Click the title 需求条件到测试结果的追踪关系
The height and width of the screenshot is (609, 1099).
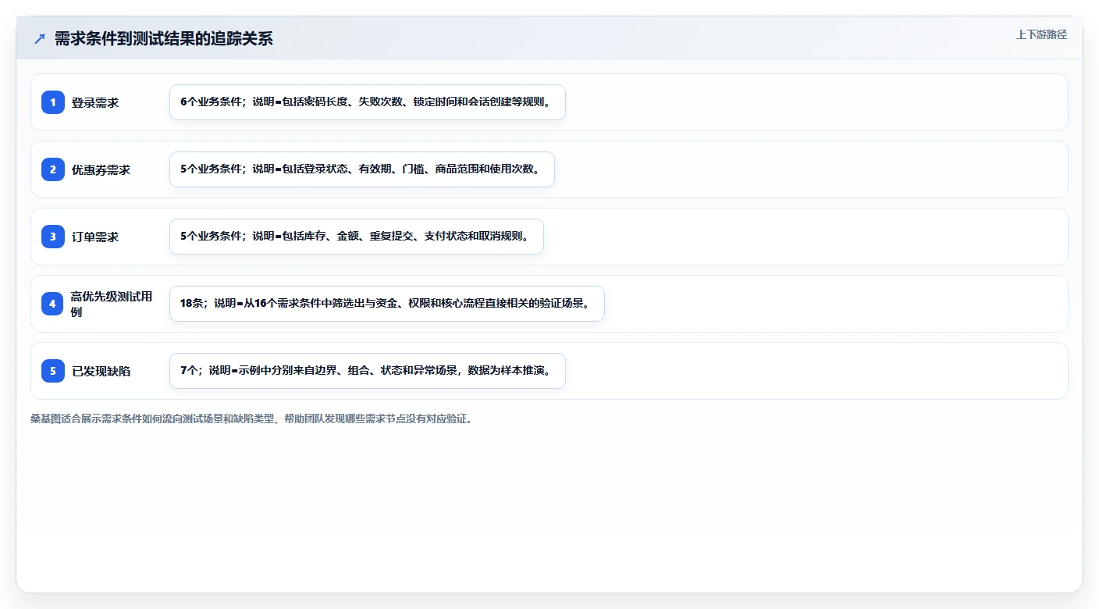pyautogui.click(x=164, y=38)
